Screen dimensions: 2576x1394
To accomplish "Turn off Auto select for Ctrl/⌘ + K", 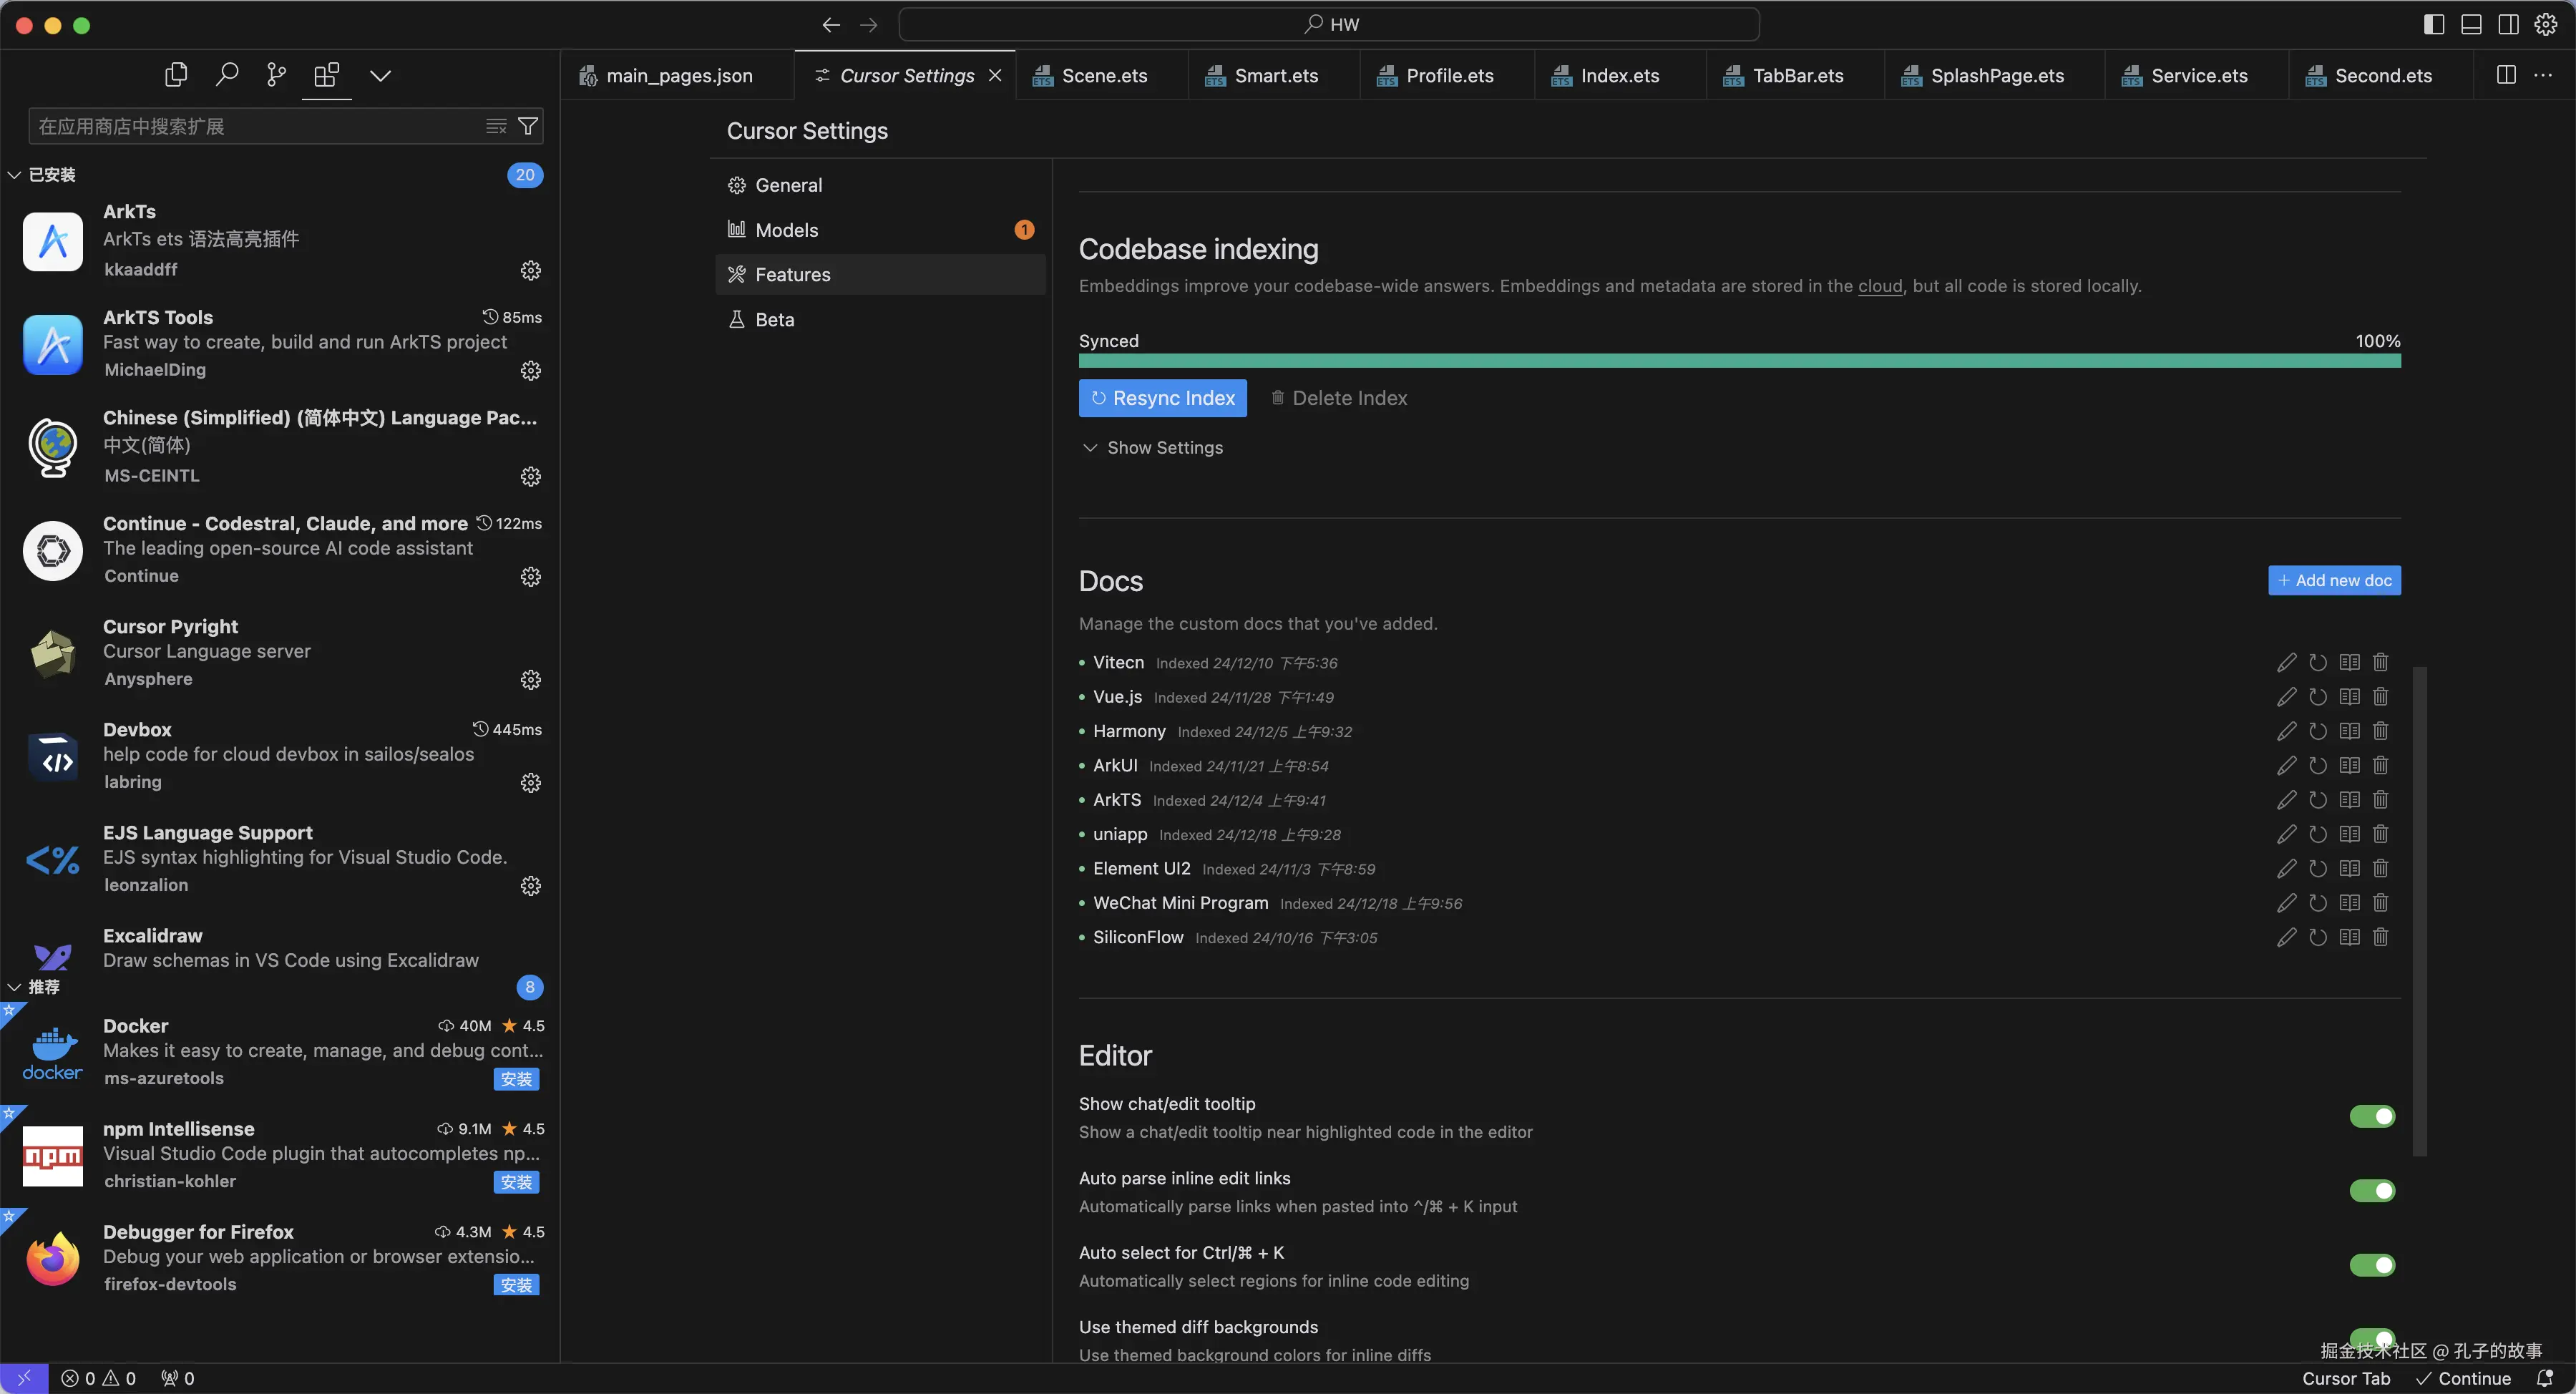I will [2371, 1265].
